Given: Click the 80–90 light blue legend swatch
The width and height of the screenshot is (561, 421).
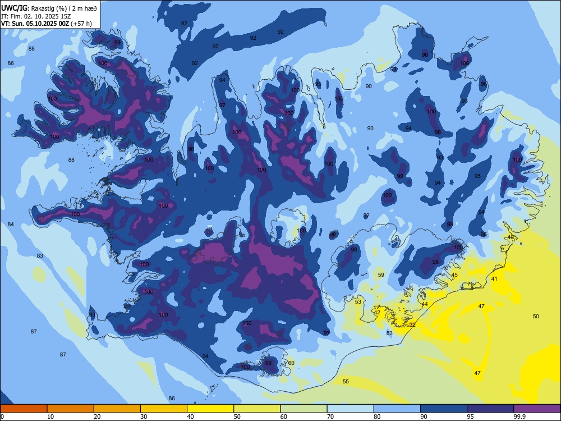Looking at the screenshot, I should point(397,409).
